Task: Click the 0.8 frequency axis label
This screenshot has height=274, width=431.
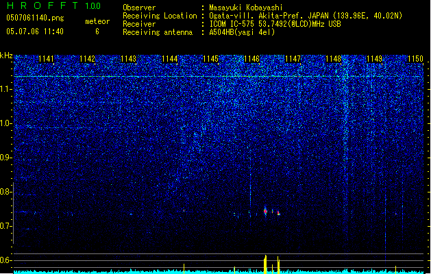Action: (5, 192)
